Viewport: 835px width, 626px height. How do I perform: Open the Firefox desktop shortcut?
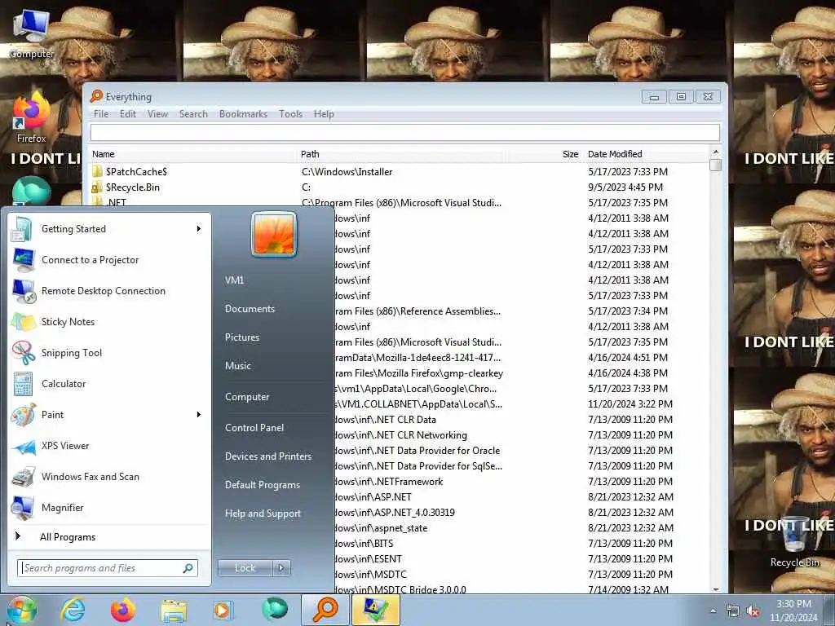(x=31, y=118)
